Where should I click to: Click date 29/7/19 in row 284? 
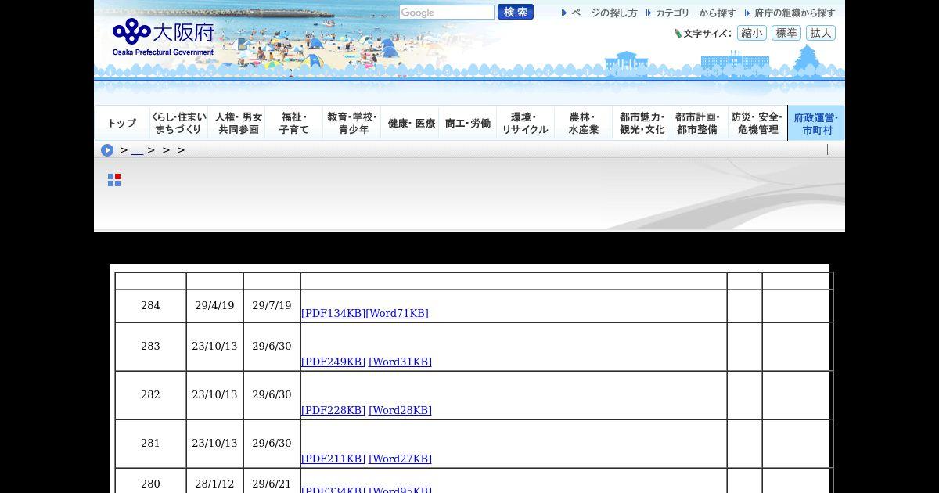[272, 306]
